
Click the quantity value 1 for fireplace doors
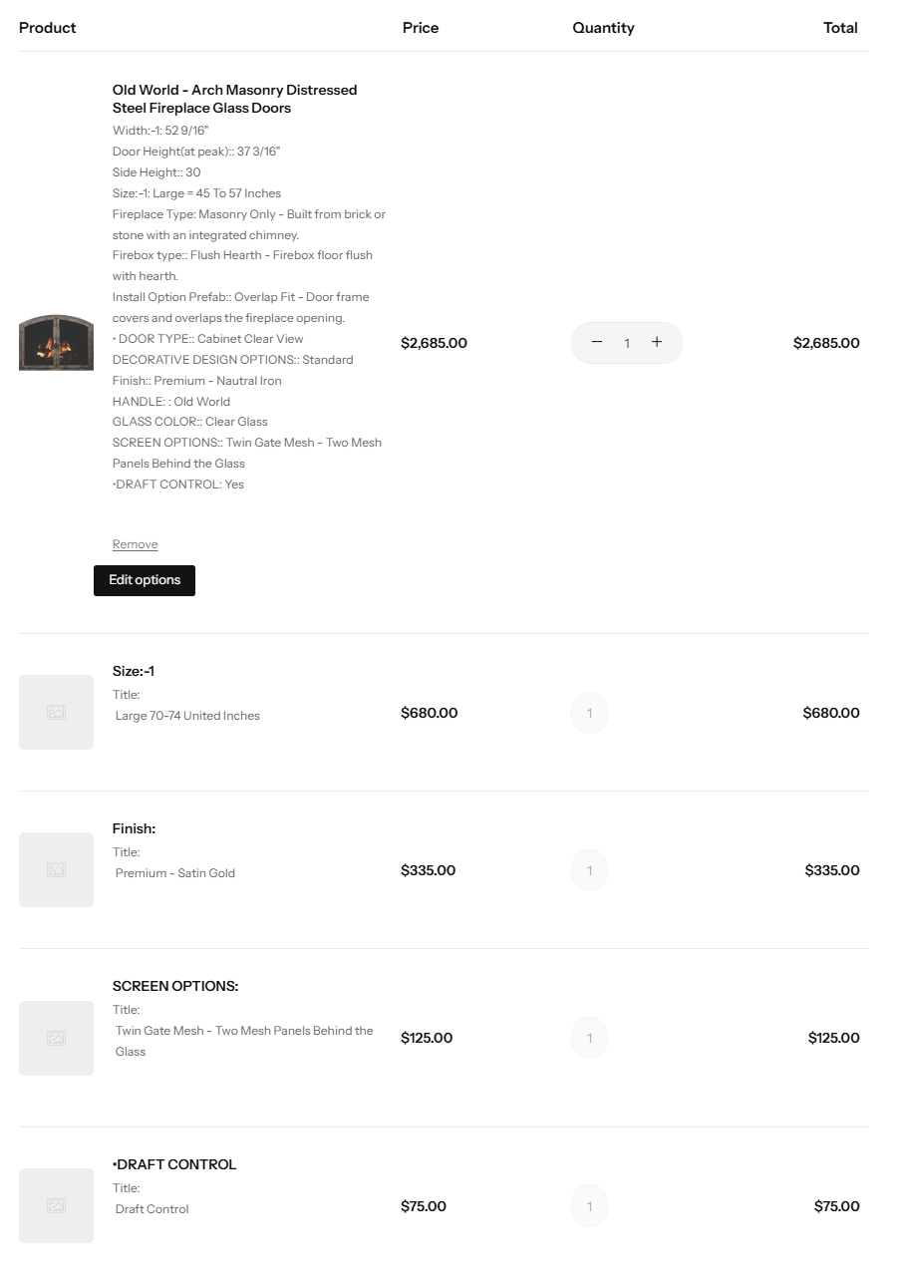[x=627, y=343]
